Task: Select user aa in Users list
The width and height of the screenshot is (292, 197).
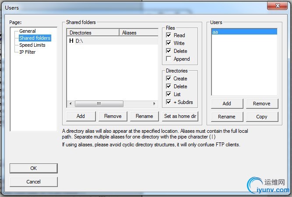Action: click(x=244, y=32)
